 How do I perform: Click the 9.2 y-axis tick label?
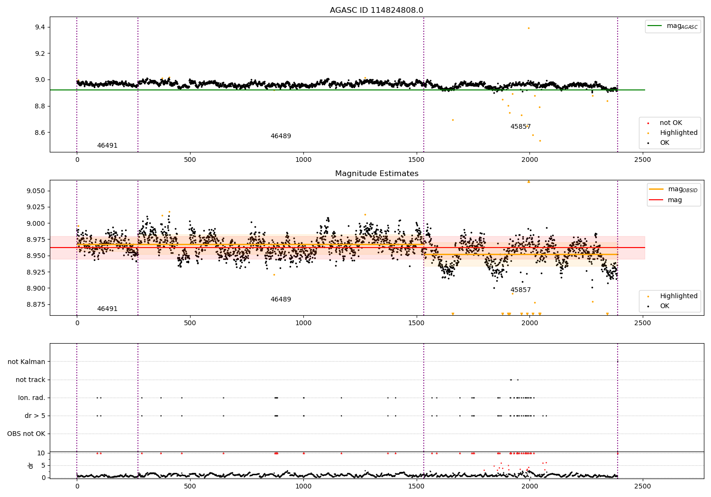click(x=40, y=53)
